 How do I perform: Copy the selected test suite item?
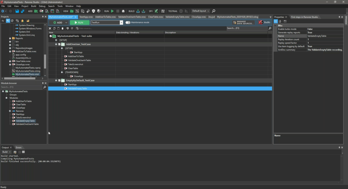pyautogui.click(x=54, y=28)
